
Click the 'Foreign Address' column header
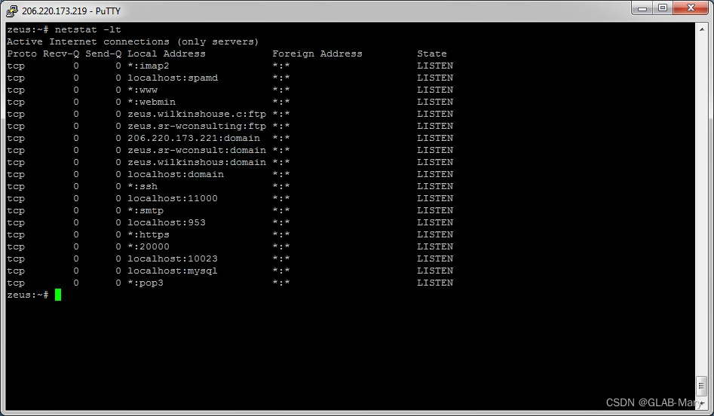[317, 54]
